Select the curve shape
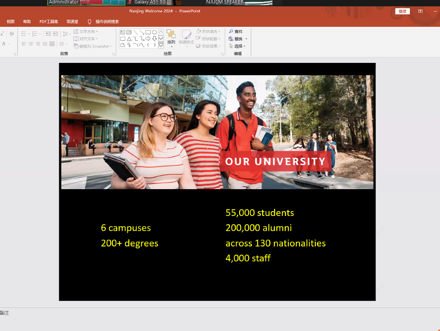 pyautogui.click(x=142, y=45)
